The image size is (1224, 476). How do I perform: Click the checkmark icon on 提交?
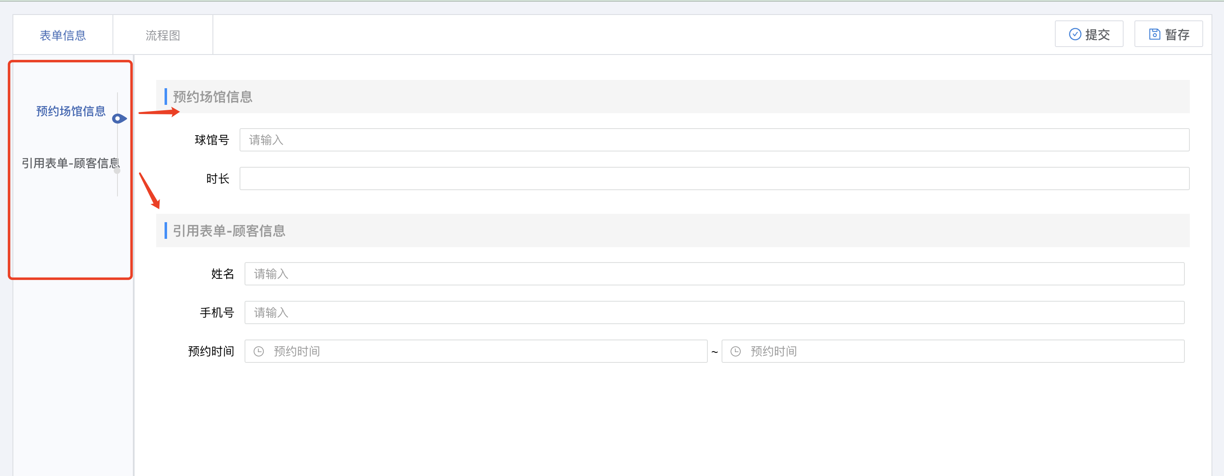(1074, 34)
